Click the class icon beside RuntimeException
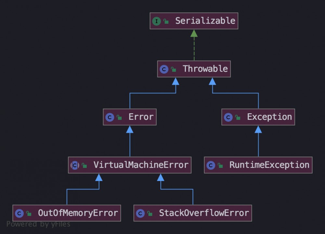 point(211,166)
